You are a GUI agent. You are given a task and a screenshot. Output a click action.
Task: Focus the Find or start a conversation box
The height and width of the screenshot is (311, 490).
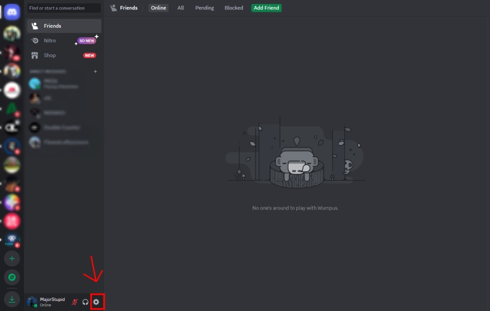(x=63, y=8)
